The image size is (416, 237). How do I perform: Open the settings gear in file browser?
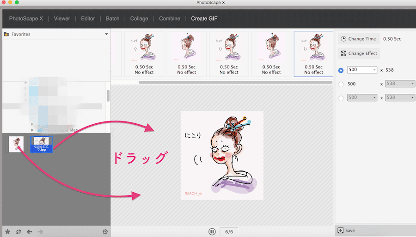105,231
